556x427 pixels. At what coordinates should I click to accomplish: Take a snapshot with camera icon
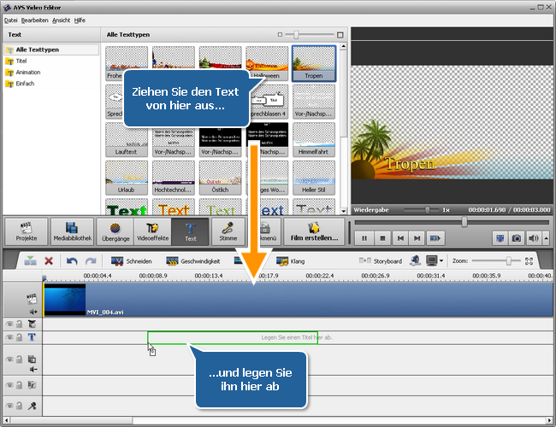(x=517, y=238)
